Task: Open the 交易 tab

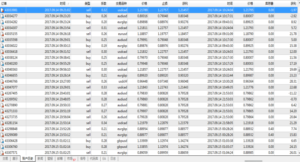Action: pos(5,159)
